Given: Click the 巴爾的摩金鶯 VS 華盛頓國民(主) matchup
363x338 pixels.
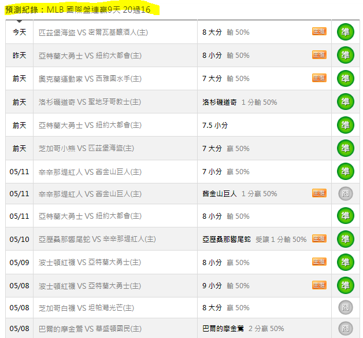Looking at the screenshot, I should coord(90,329).
